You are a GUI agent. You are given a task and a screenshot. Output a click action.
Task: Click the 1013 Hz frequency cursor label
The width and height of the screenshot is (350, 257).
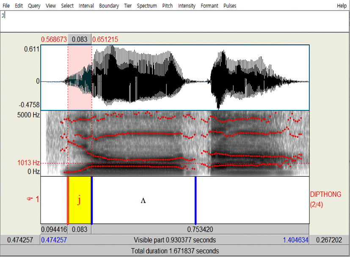click(x=29, y=163)
